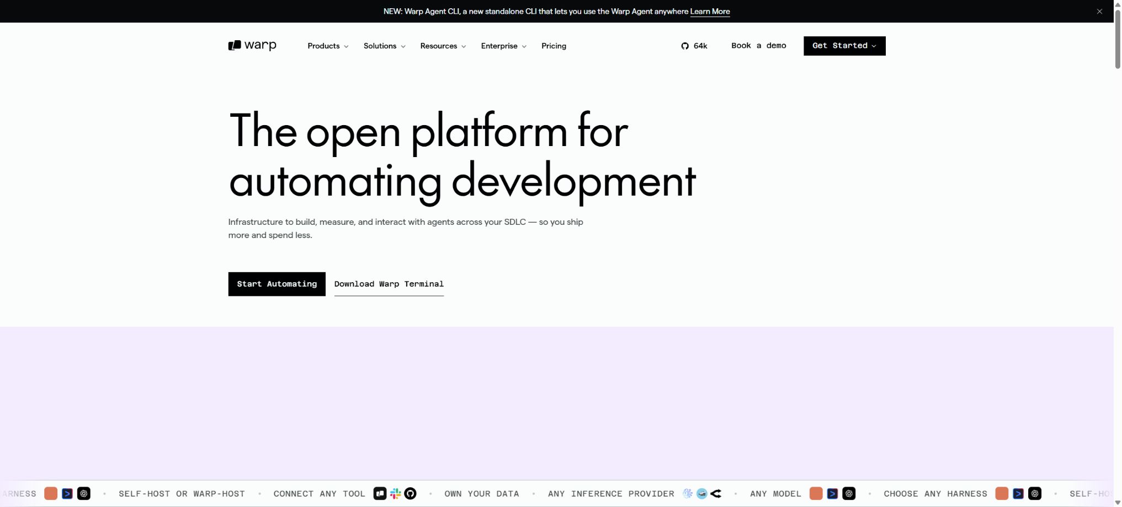Expand the Products menu
The image size is (1122, 507).
click(328, 46)
